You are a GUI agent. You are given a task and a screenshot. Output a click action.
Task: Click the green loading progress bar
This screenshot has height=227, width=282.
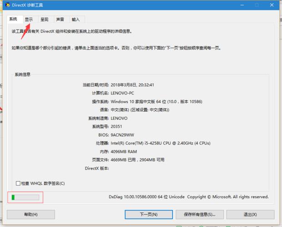[x=25, y=197]
